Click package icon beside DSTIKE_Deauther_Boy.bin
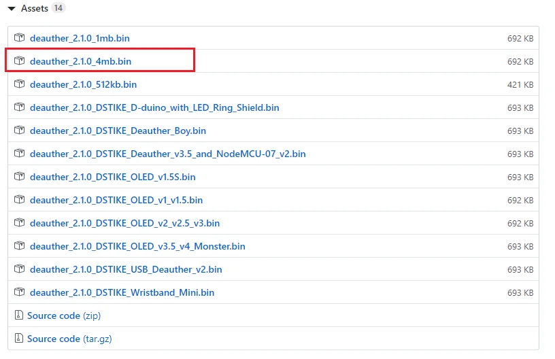 coord(20,130)
